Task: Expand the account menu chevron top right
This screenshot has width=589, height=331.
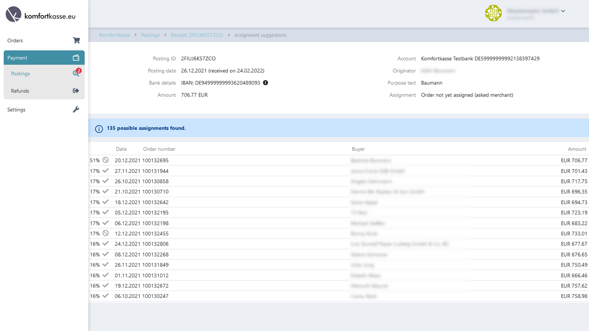Action: pos(563,11)
